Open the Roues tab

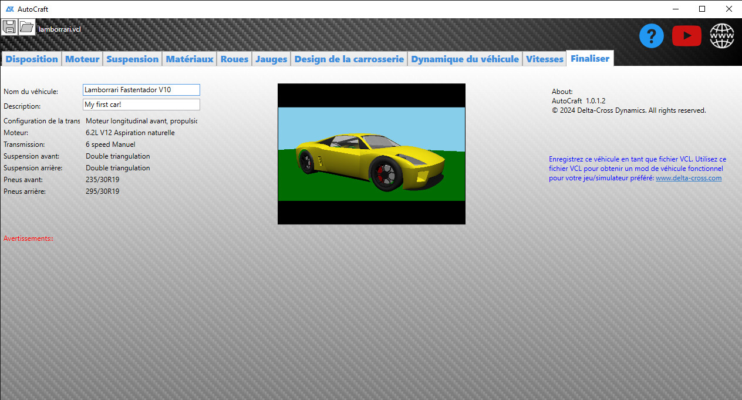pos(234,59)
